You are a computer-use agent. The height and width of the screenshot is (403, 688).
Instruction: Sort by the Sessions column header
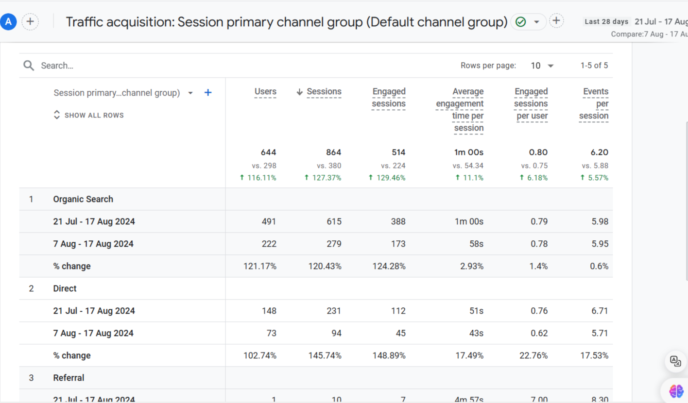click(x=324, y=92)
